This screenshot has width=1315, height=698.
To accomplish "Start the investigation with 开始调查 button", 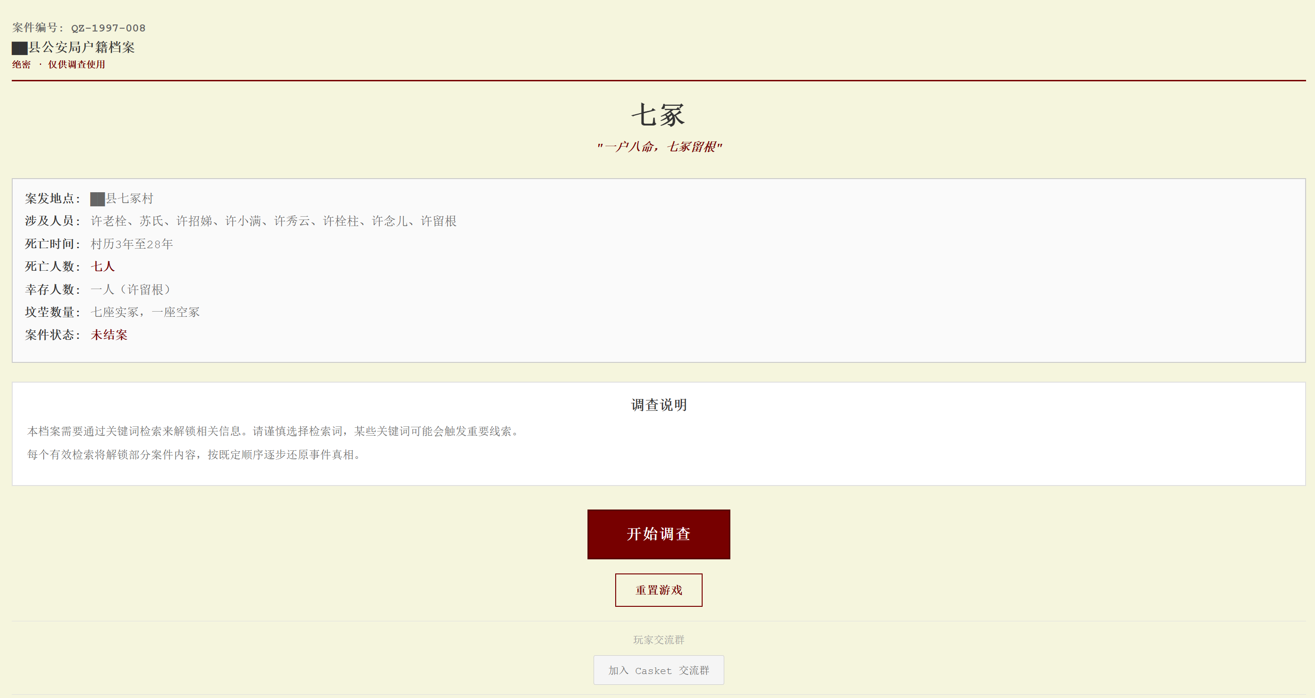I will coord(658,534).
